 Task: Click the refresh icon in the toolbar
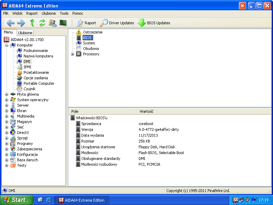click(x=42, y=23)
